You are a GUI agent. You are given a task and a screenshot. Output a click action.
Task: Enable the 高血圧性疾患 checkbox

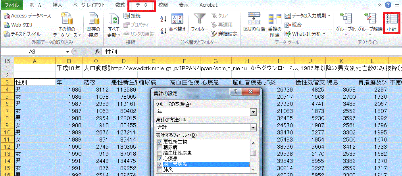tap(160, 153)
